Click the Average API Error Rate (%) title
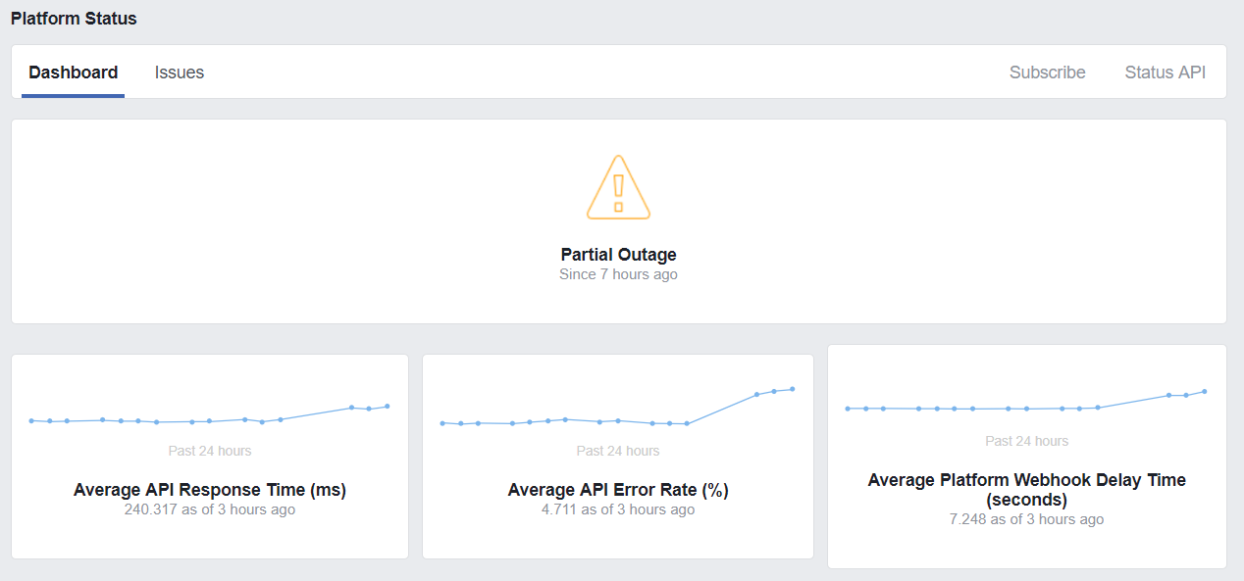This screenshot has width=1244, height=581. click(617, 490)
